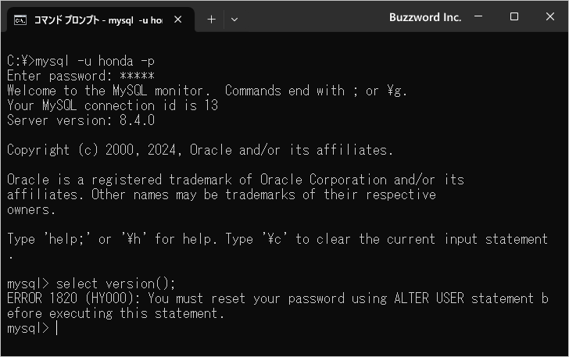The width and height of the screenshot is (569, 357).
Task: Click the 'Server version: 8.4.0' line
Action: pos(81,120)
